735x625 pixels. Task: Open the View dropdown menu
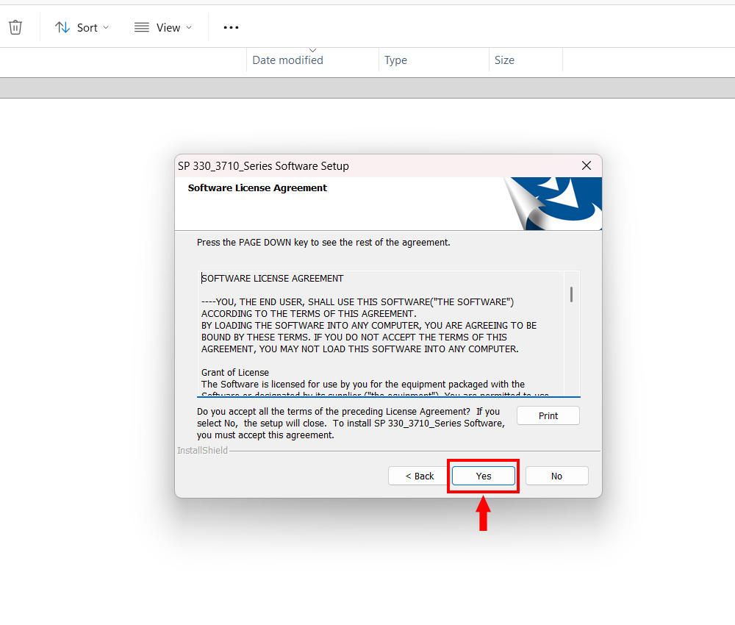[163, 28]
